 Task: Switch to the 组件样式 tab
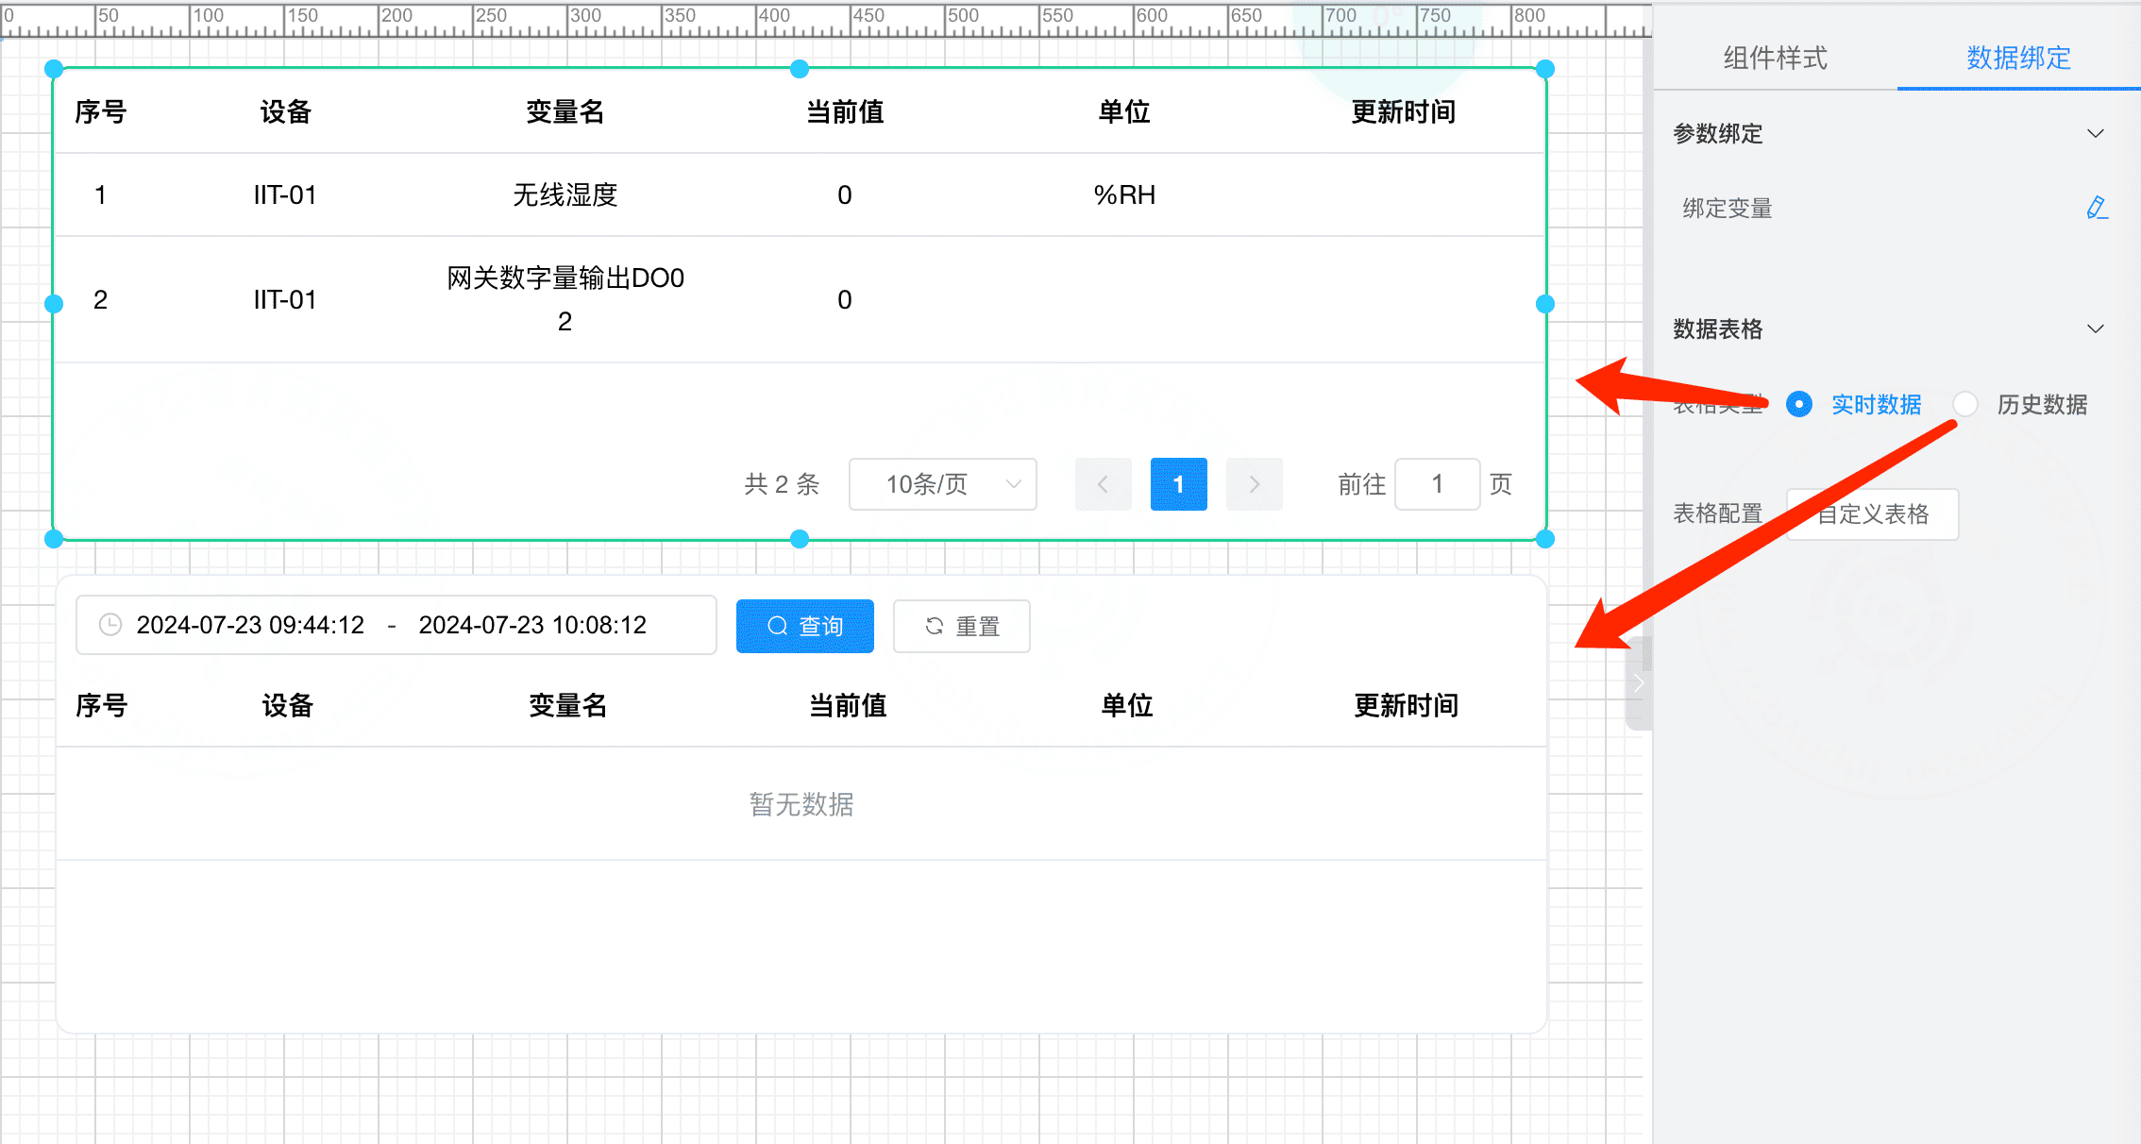1775,59
